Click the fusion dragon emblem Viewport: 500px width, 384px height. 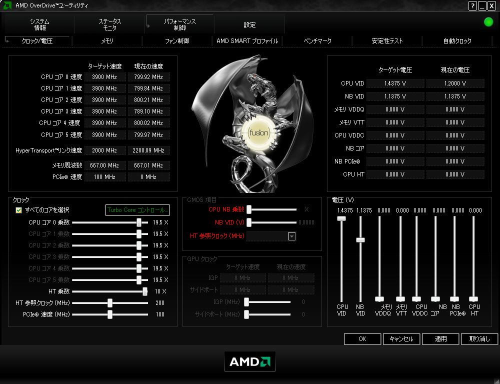[x=258, y=132]
